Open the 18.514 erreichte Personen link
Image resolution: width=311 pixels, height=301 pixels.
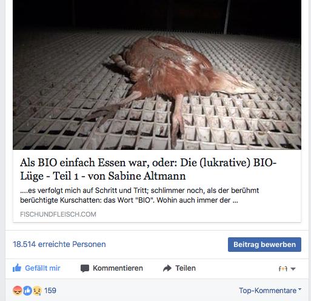tap(59, 244)
